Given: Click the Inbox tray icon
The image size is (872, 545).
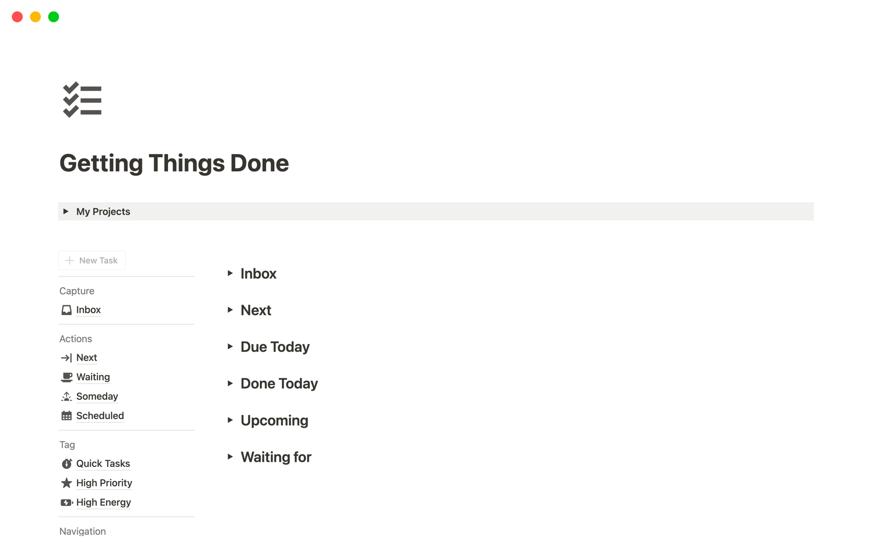Looking at the screenshot, I should pyautogui.click(x=66, y=310).
